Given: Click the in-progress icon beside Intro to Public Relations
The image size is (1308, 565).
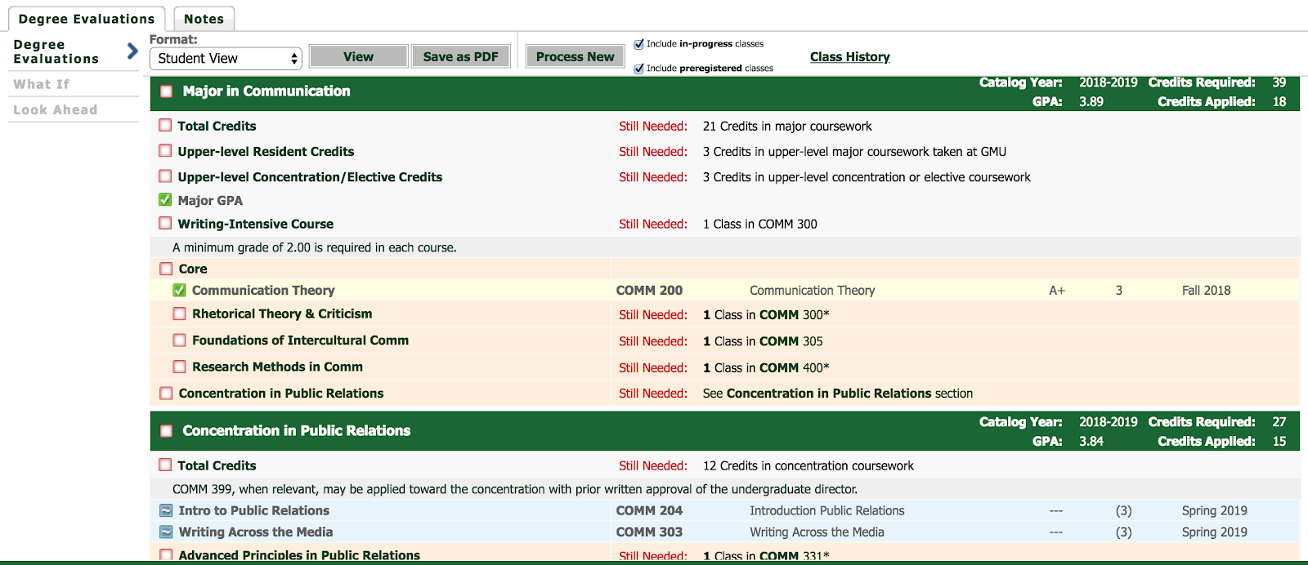Looking at the screenshot, I should 166,510.
